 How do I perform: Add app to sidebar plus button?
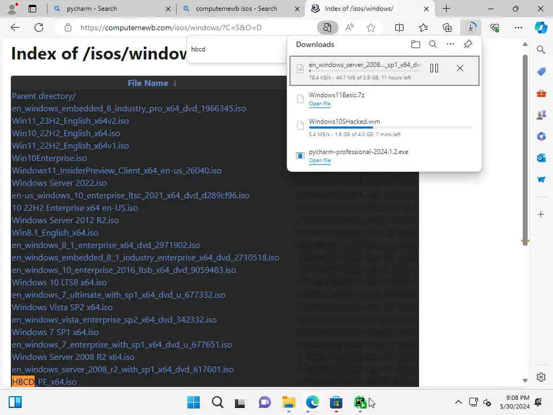click(541, 214)
